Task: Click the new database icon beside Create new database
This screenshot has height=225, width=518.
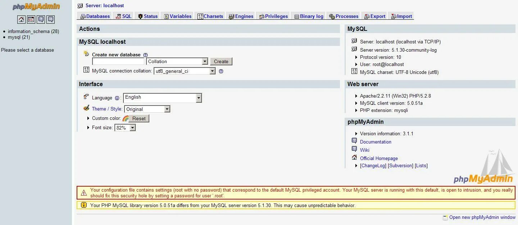Action: [86, 53]
